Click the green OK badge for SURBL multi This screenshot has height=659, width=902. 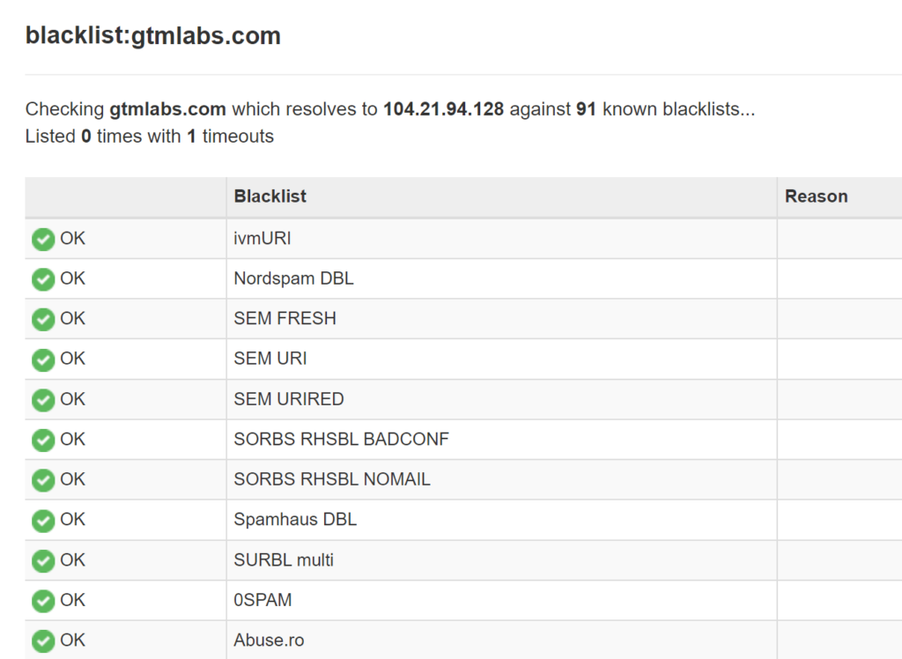42,559
